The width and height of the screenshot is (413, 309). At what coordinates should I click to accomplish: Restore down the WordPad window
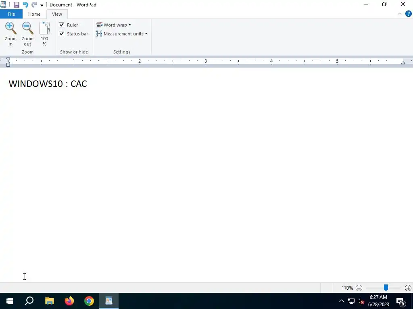(x=384, y=4)
